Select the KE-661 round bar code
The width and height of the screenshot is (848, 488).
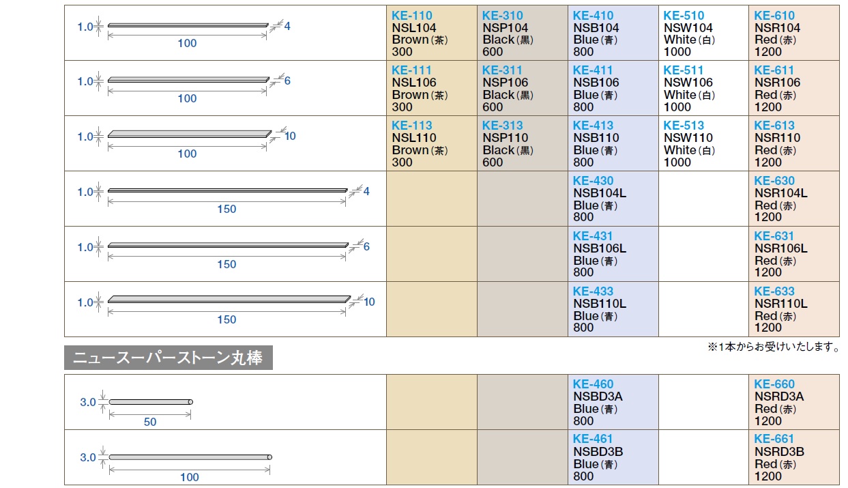pyautogui.click(x=774, y=440)
